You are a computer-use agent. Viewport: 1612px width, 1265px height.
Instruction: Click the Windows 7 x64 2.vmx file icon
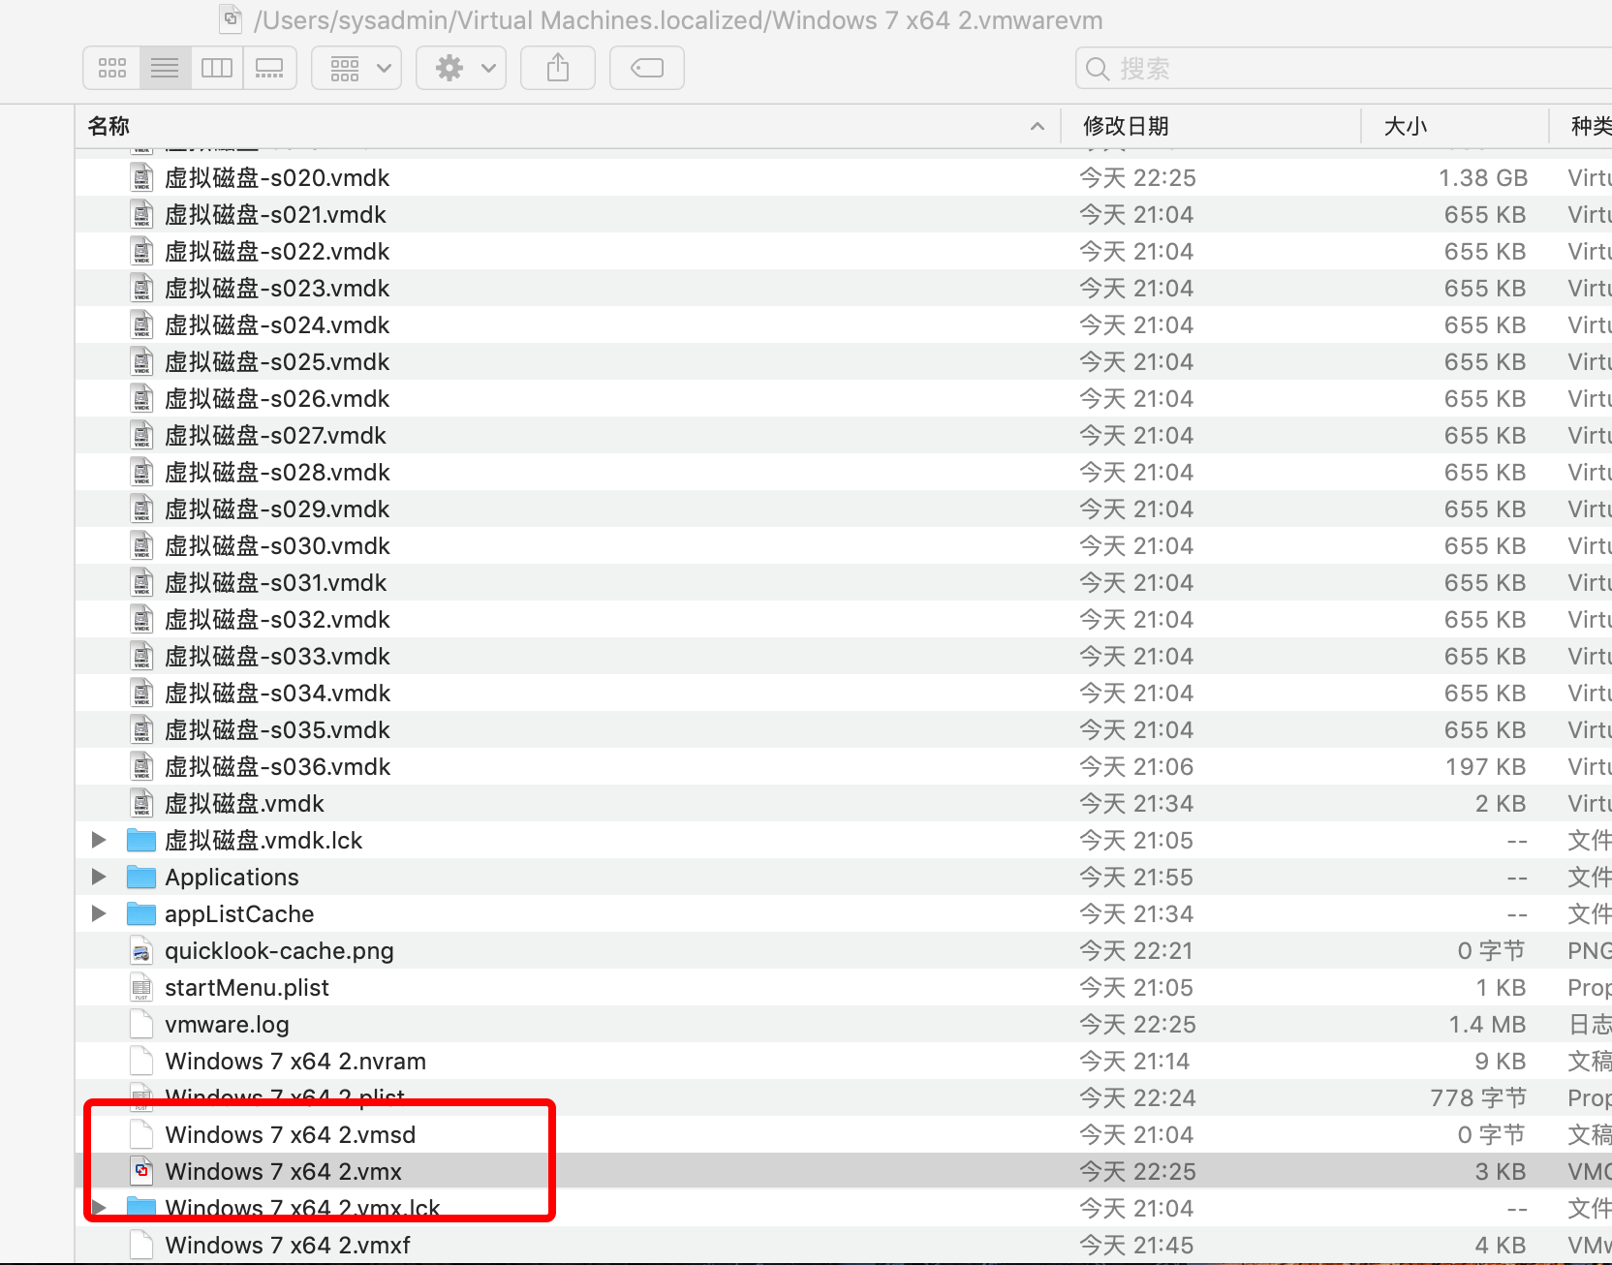pyautogui.click(x=141, y=1171)
